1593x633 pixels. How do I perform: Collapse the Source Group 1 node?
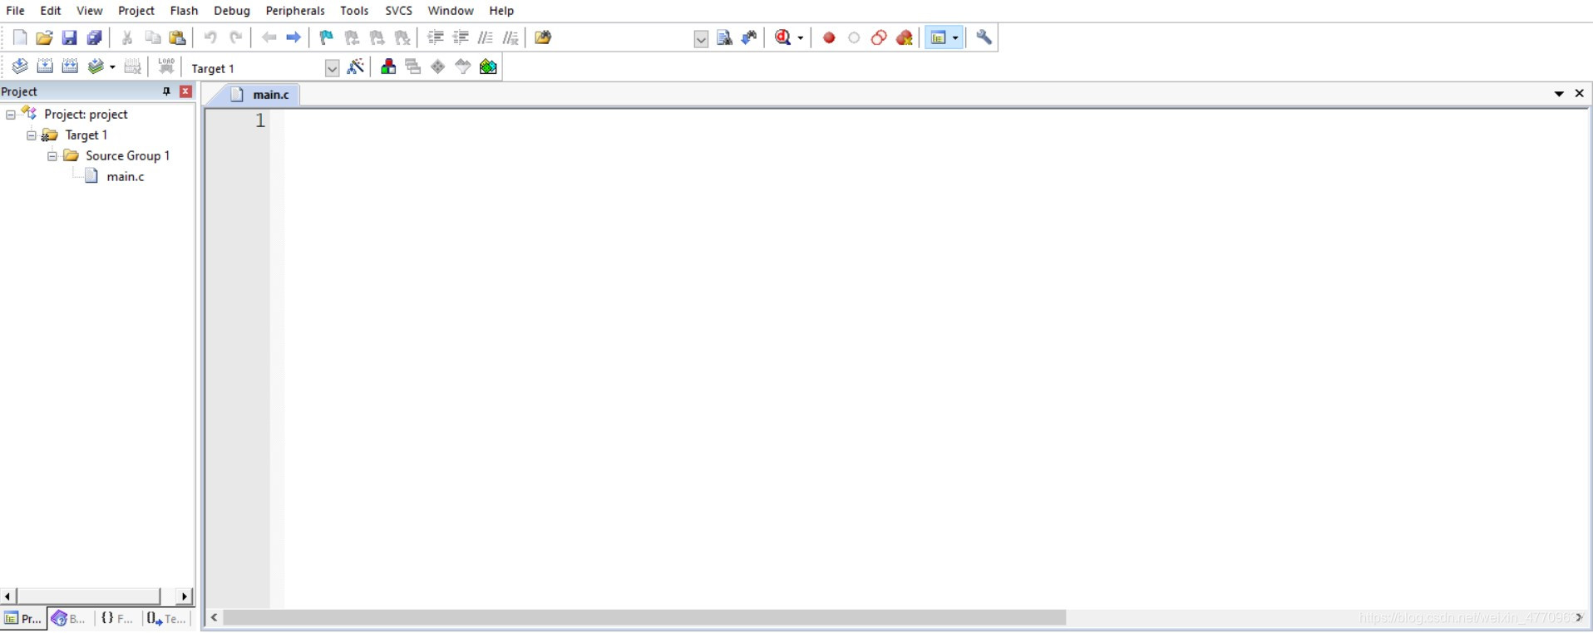coord(52,156)
